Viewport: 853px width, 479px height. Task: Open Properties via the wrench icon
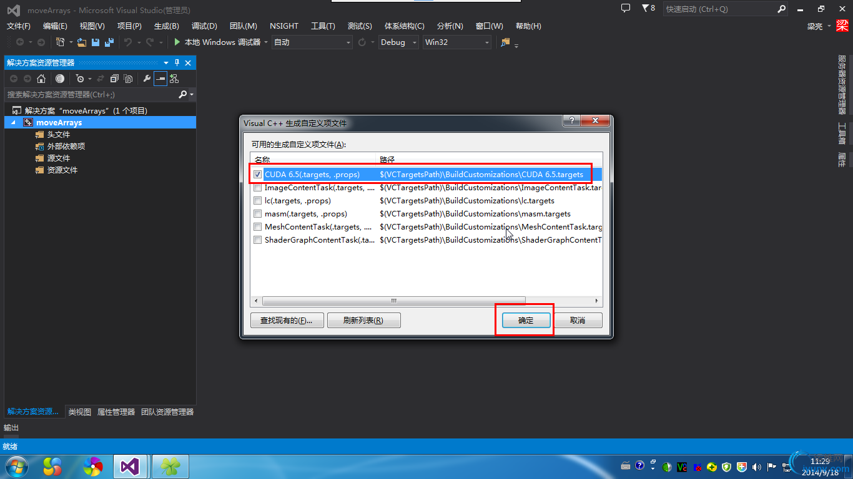tap(147, 79)
